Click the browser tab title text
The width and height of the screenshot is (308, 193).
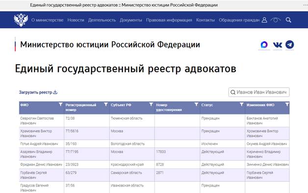click(x=124, y=5)
